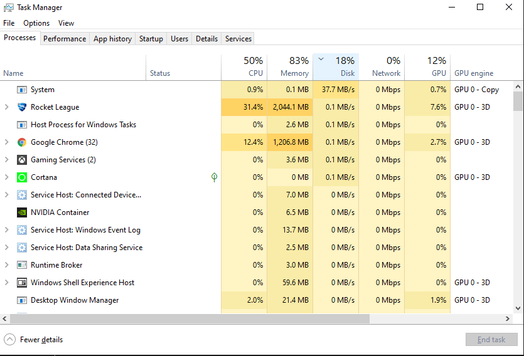Image resolution: width=524 pixels, height=356 pixels.
Task: Click the Task Manager title bar icon
Action: pos(9,8)
